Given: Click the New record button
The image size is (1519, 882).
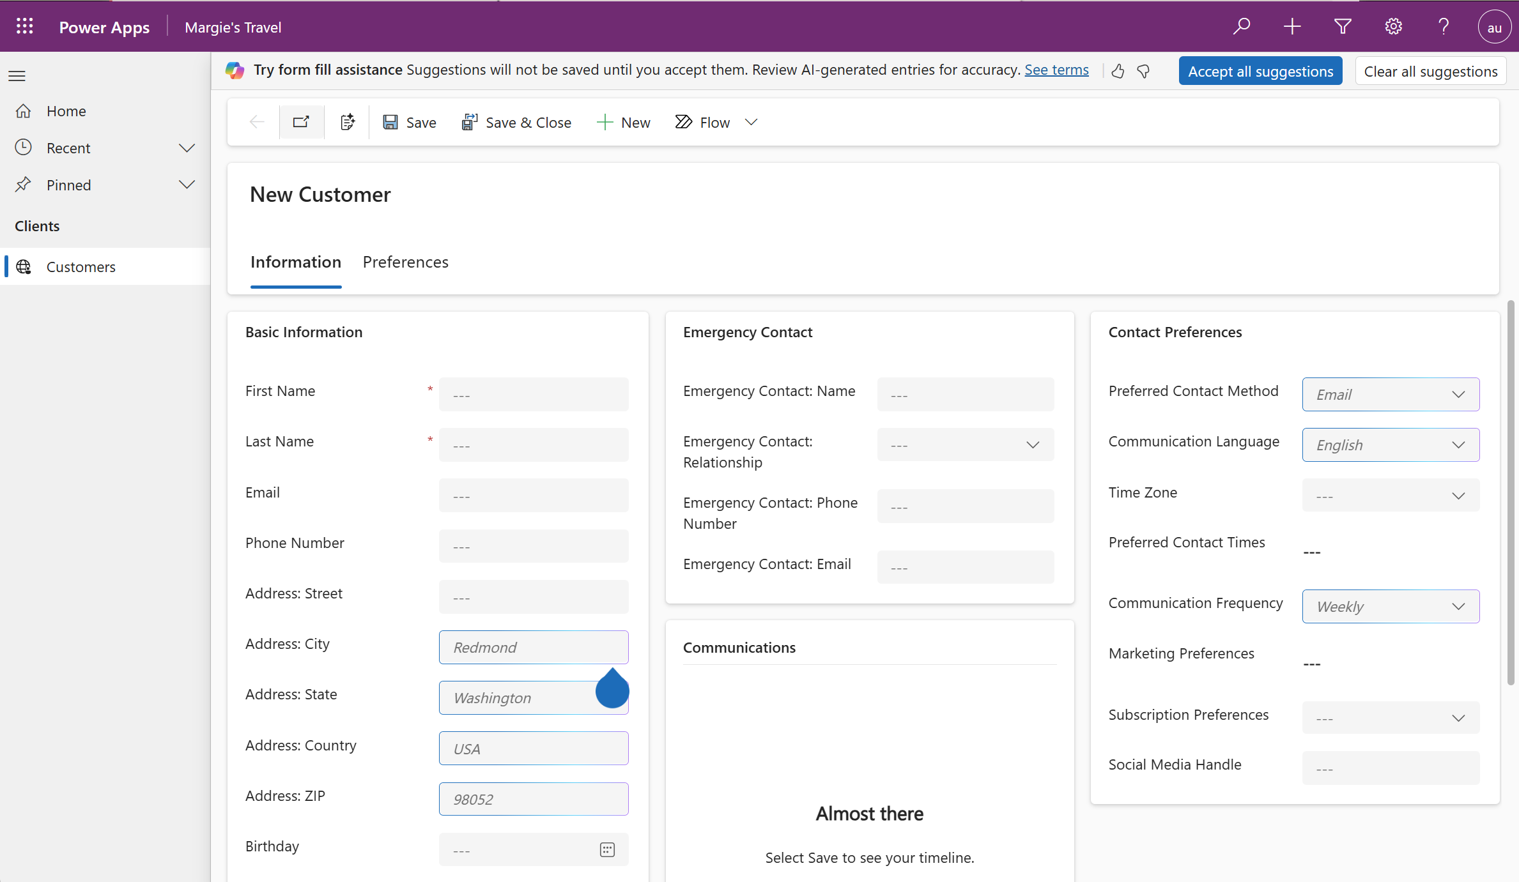Looking at the screenshot, I should (x=623, y=122).
